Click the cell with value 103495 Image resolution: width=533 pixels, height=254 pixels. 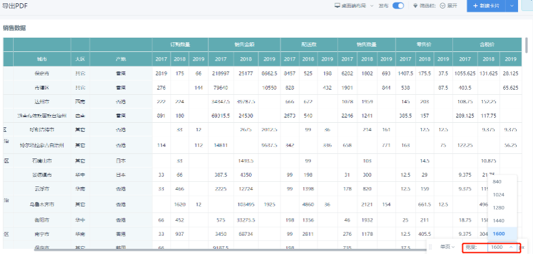(x=246, y=205)
